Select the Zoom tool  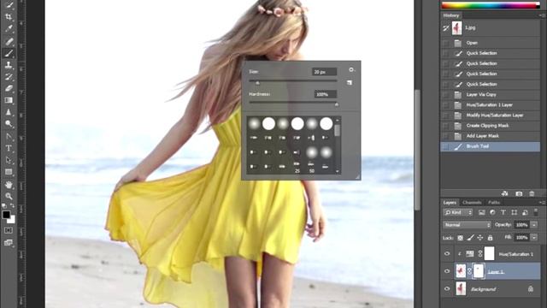click(9, 196)
